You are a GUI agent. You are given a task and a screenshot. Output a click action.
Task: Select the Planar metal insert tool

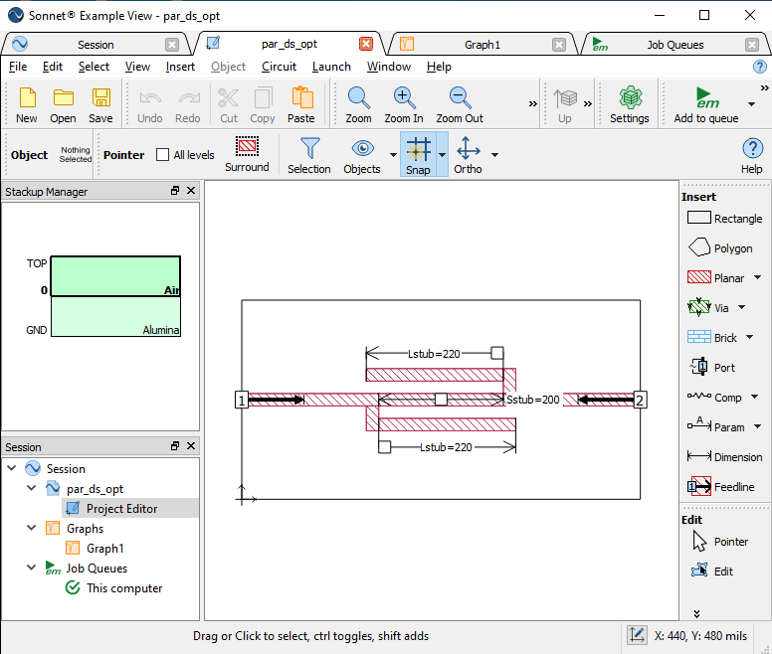tap(716, 278)
